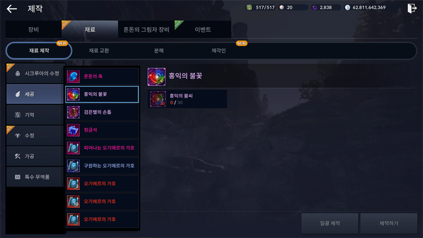Open the 시크루아의 수정 category
423x238 pixels.
coord(35,74)
